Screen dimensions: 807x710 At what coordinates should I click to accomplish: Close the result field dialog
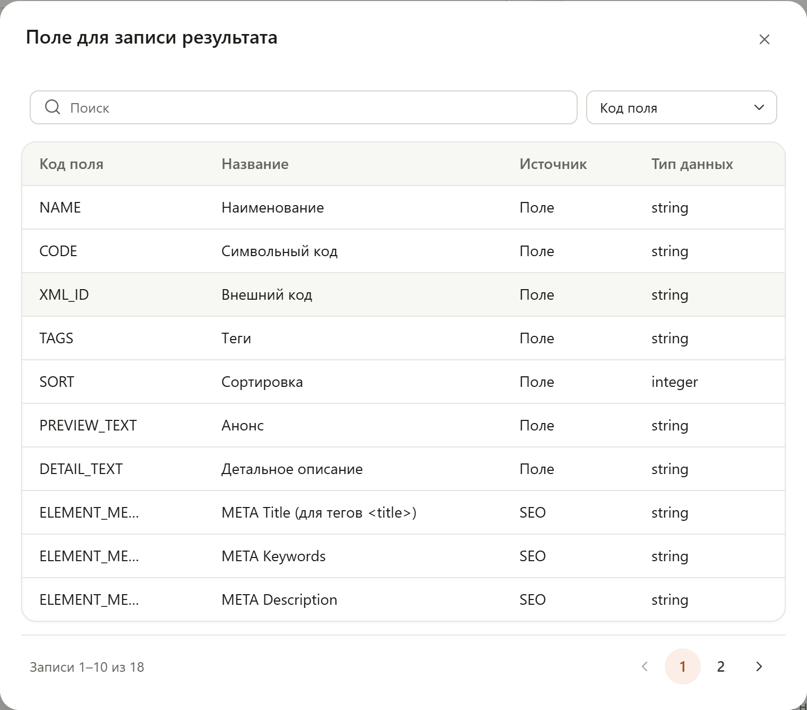point(764,39)
